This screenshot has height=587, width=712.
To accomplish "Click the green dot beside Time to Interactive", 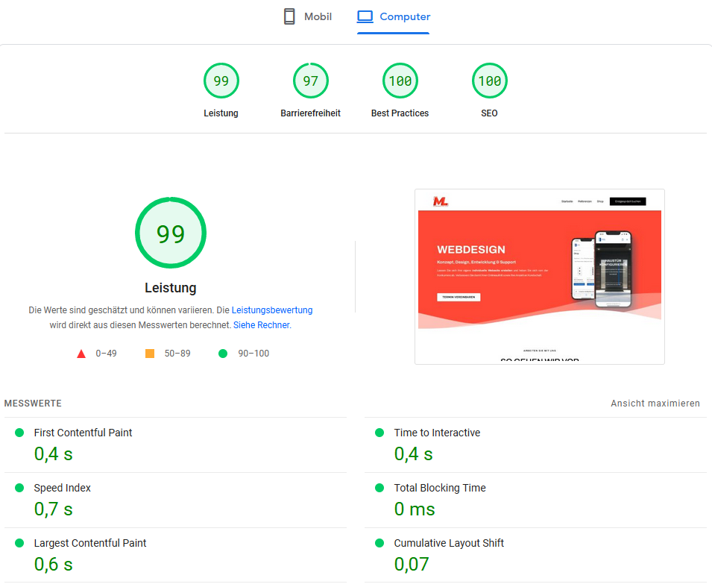I will (x=379, y=433).
